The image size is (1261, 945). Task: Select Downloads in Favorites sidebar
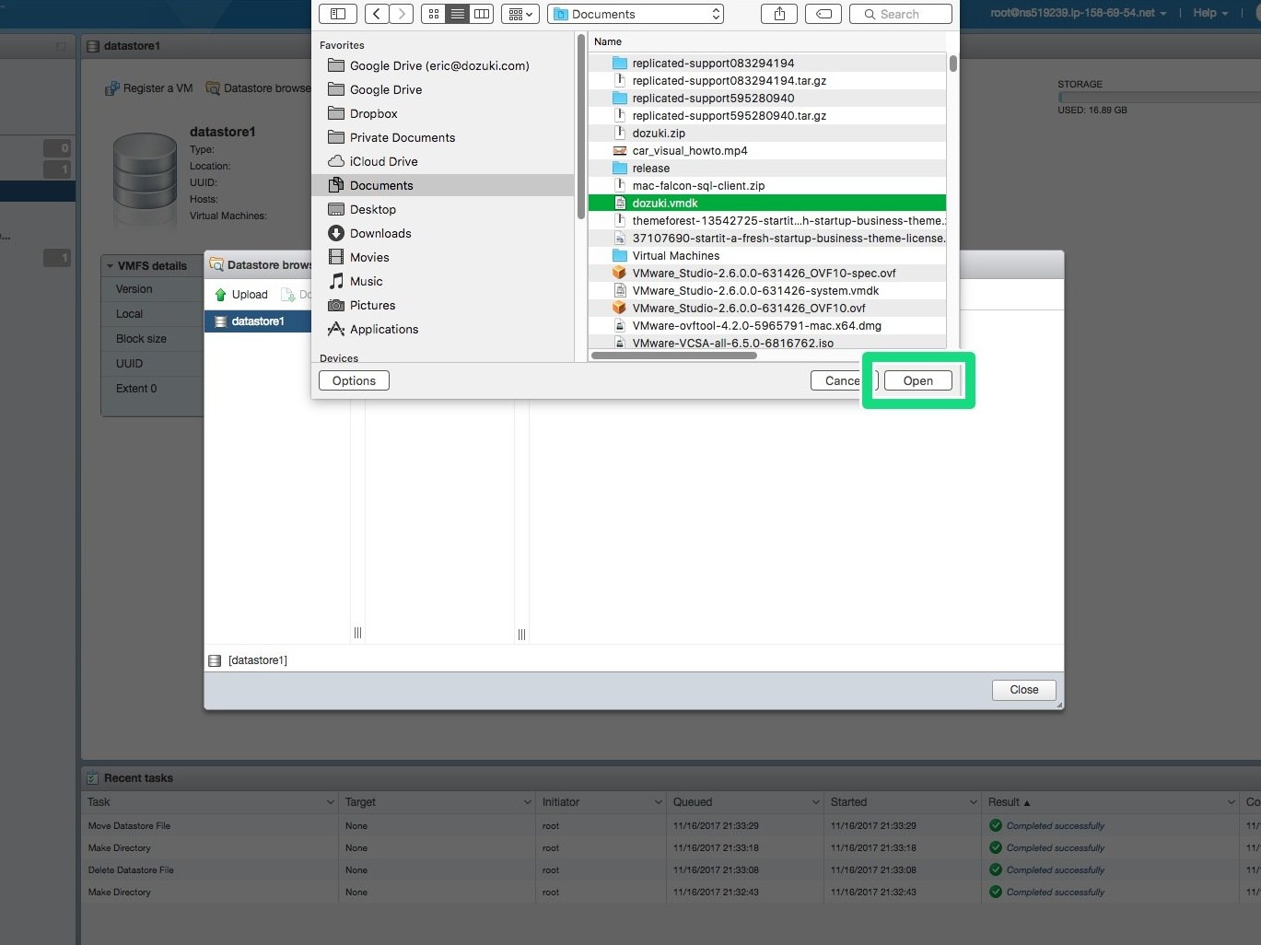[380, 234]
